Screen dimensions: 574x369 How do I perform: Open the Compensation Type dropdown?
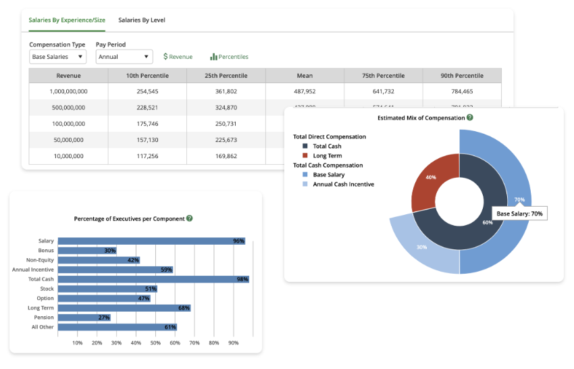(57, 57)
